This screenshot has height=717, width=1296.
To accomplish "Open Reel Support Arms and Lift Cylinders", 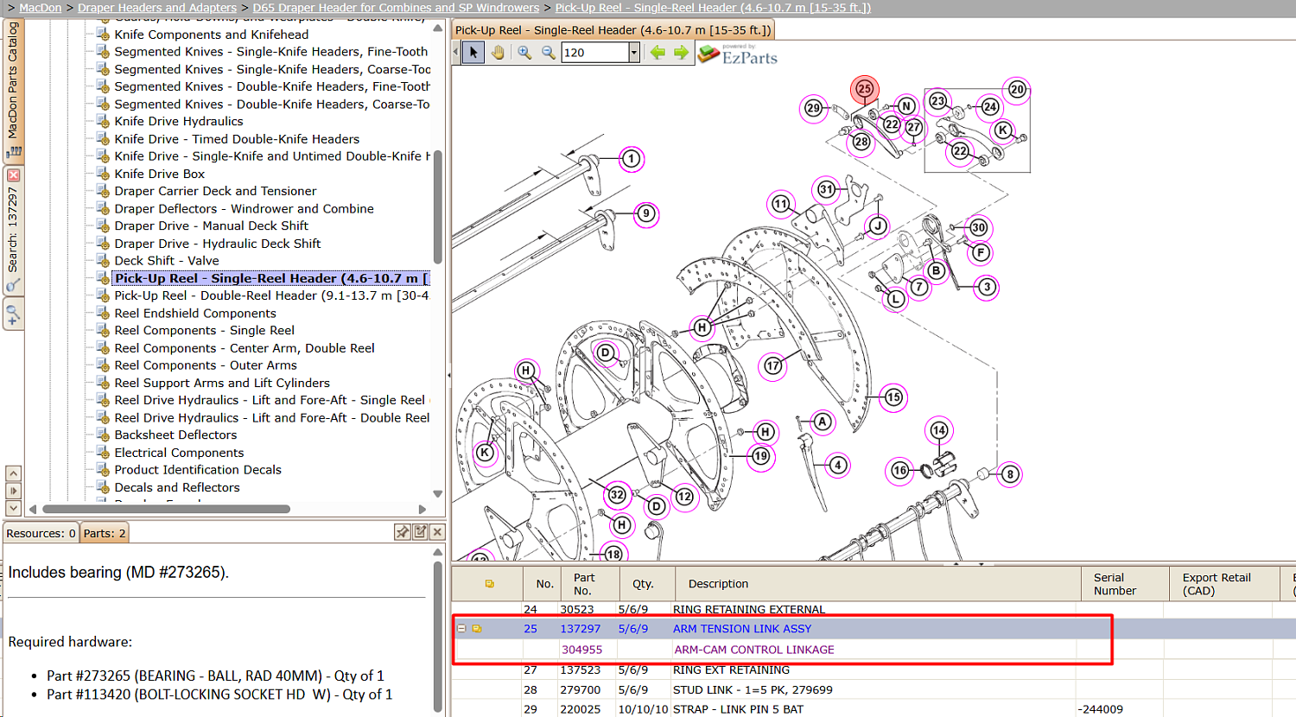I will coord(222,383).
